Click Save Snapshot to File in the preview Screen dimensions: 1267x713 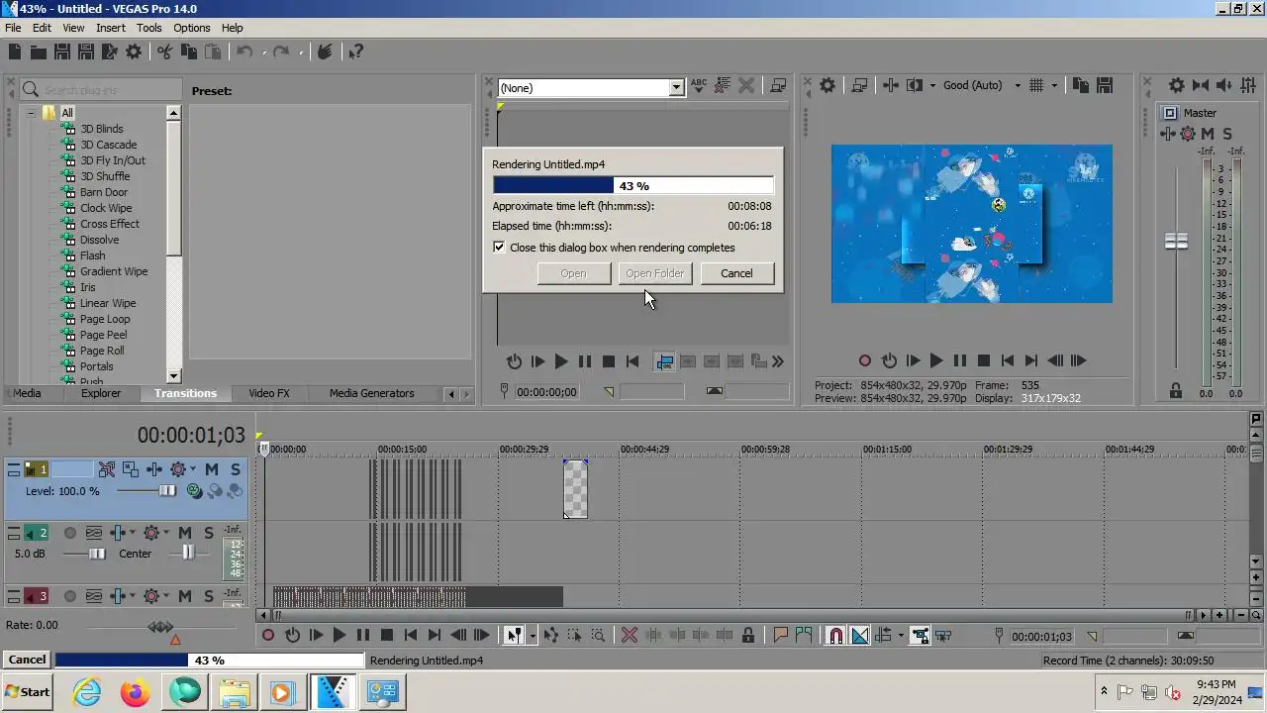pyautogui.click(x=1105, y=86)
